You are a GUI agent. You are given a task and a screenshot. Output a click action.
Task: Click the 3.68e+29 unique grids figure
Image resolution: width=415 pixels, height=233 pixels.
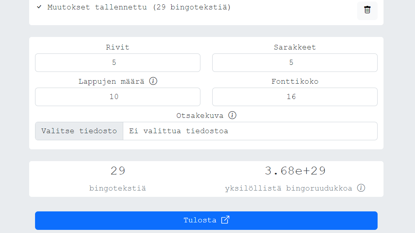(x=295, y=171)
